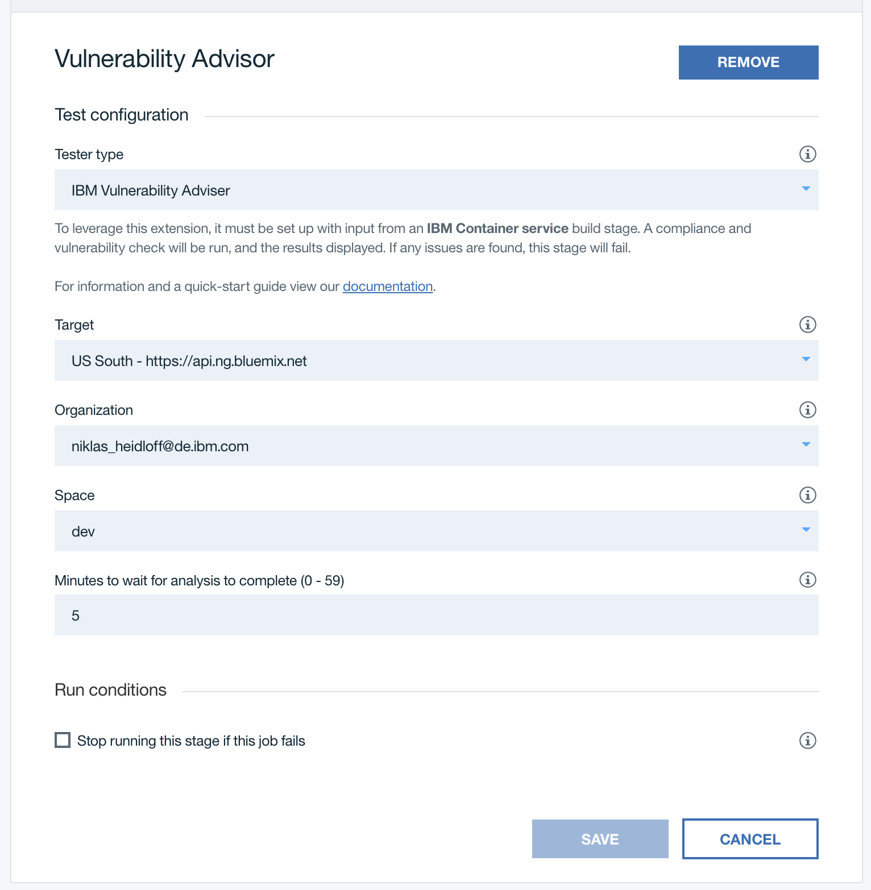Open the documentation link
Viewport: 871px width, 890px height.
pyautogui.click(x=388, y=286)
